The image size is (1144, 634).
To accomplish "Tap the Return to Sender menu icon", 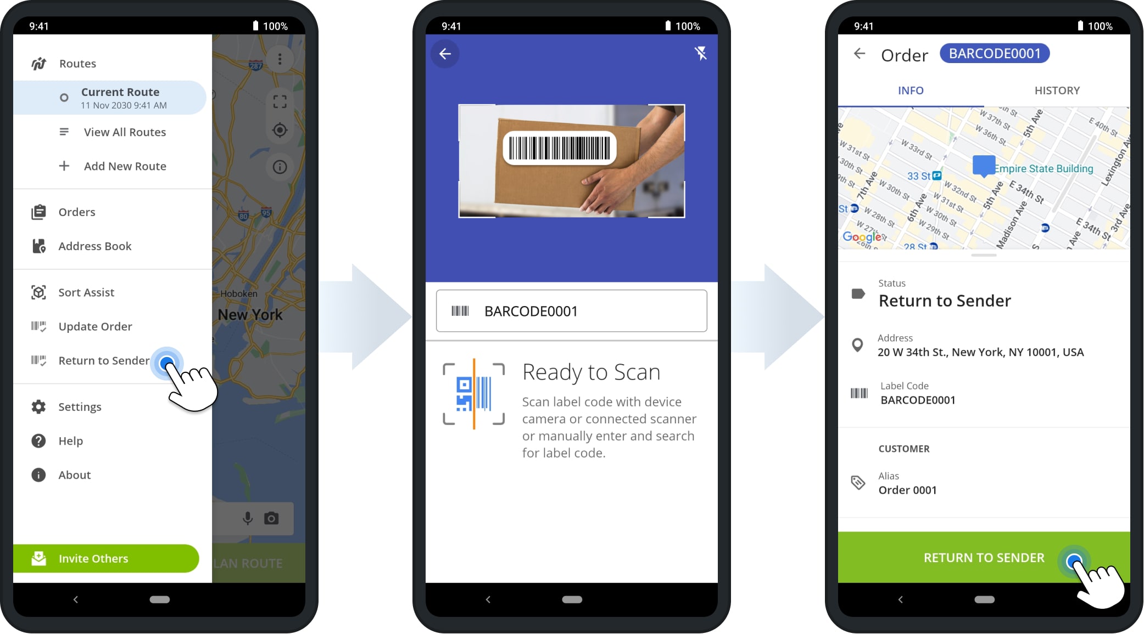I will 38,360.
